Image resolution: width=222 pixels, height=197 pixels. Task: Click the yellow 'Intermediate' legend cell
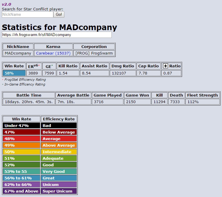coord(59,152)
